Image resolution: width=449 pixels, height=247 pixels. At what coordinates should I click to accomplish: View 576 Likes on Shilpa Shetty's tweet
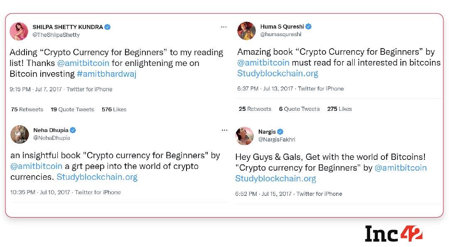click(114, 110)
